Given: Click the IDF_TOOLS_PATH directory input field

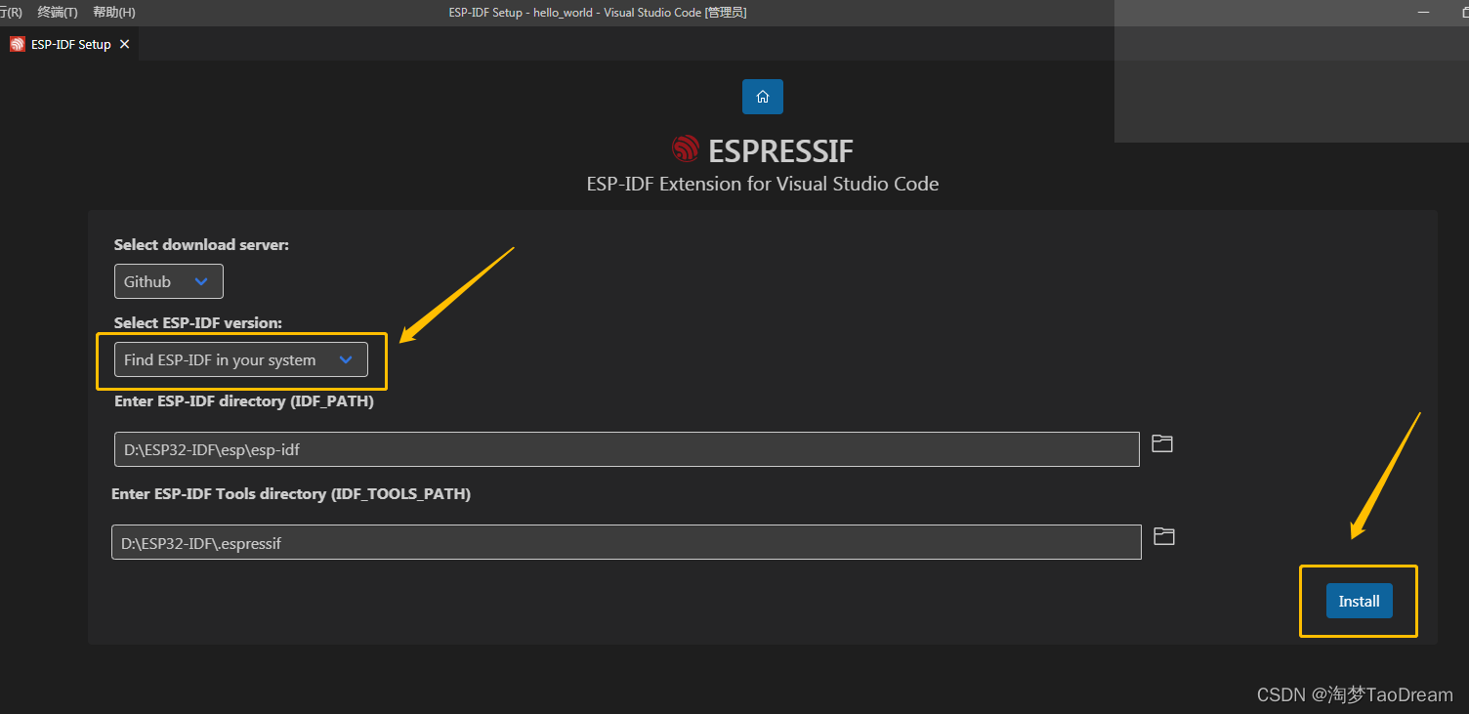Looking at the screenshot, I should coord(626,542).
